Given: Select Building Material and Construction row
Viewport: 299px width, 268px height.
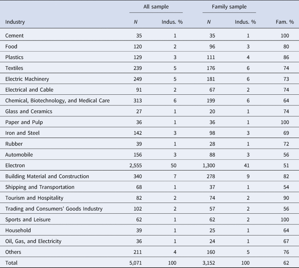Looking at the screenshot, I should point(150,176).
